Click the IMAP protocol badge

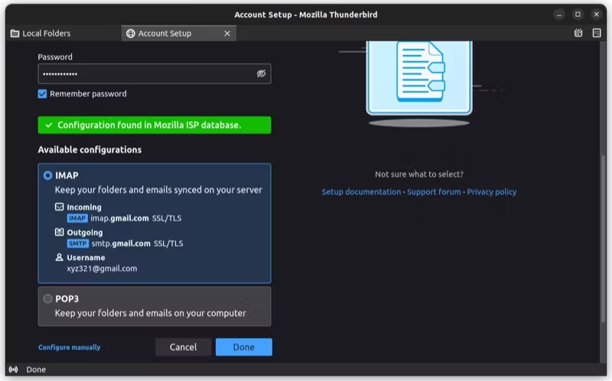click(77, 218)
